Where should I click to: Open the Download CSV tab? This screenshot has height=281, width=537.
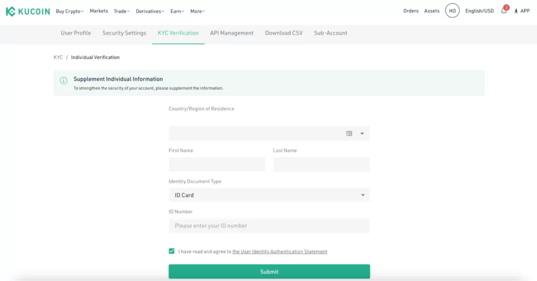click(x=284, y=33)
